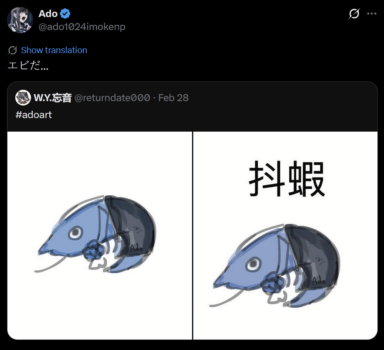Visit the @returndate000 handle
Image resolution: width=384 pixels, height=350 pixels.
pyautogui.click(x=112, y=98)
